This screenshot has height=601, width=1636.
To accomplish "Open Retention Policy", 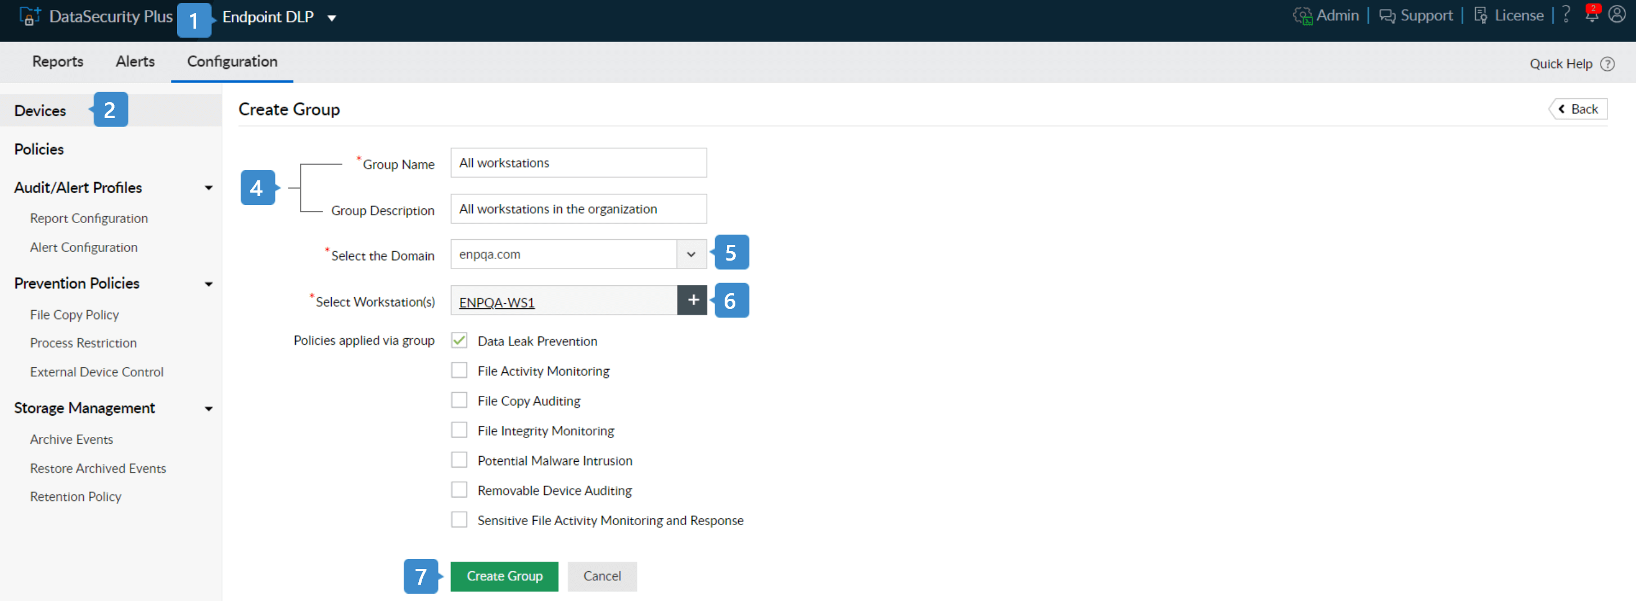I will (x=75, y=497).
